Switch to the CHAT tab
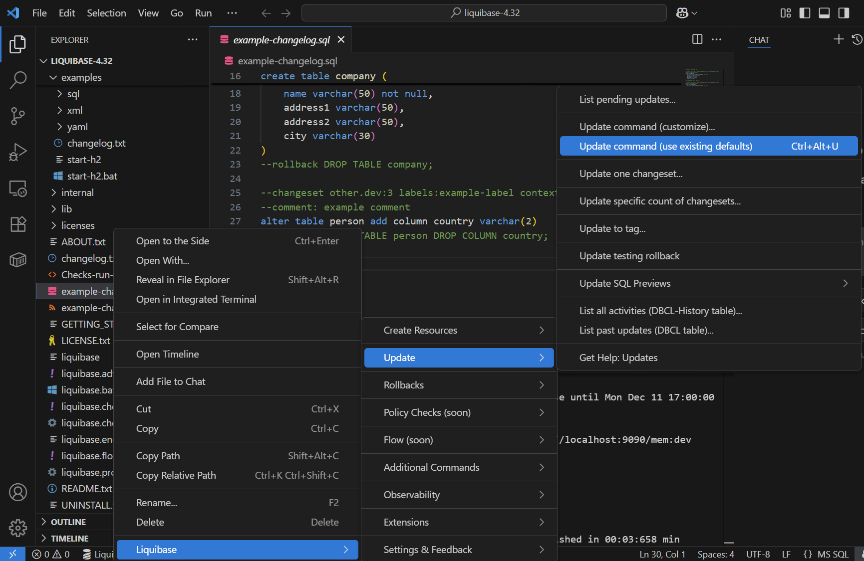Screen dimensions: 864x561 (758, 40)
